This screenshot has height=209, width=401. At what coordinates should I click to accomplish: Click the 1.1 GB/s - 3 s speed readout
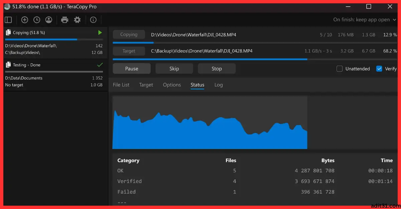point(318,51)
